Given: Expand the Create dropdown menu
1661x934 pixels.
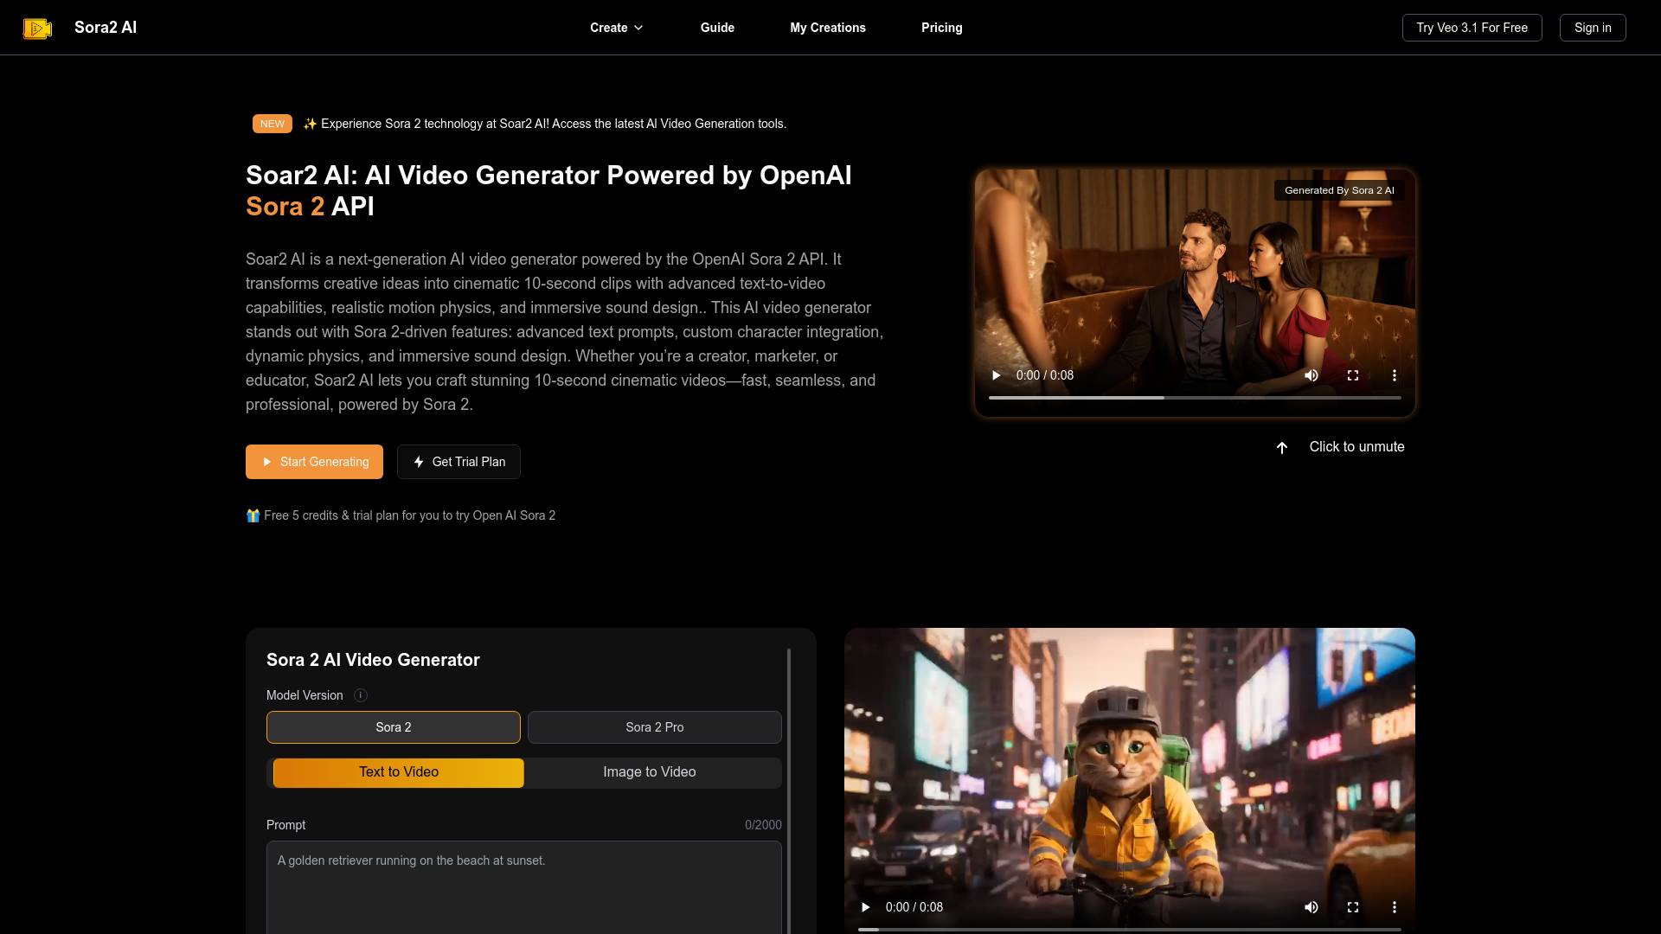Looking at the screenshot, I should tap(617, 28).
